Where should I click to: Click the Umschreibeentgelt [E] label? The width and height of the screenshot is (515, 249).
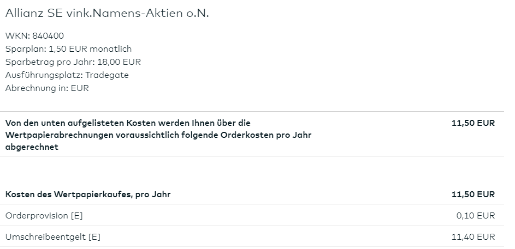click(x=53, y=237)
